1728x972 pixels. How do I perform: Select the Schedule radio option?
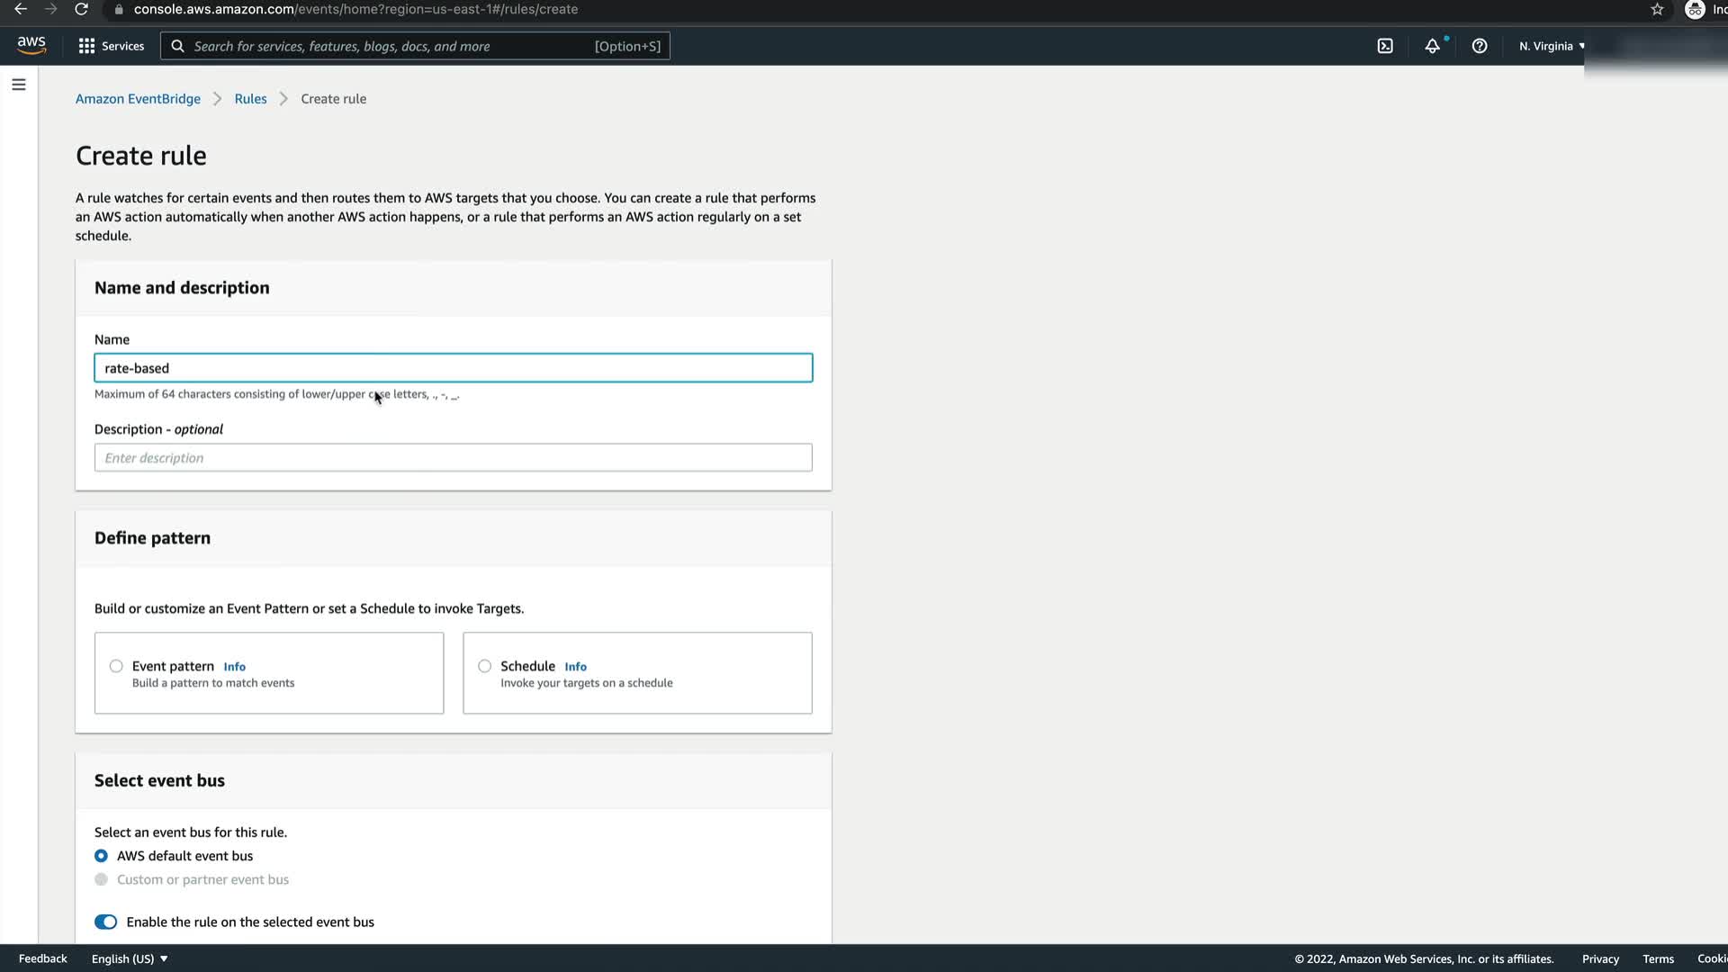coord(485,666)
